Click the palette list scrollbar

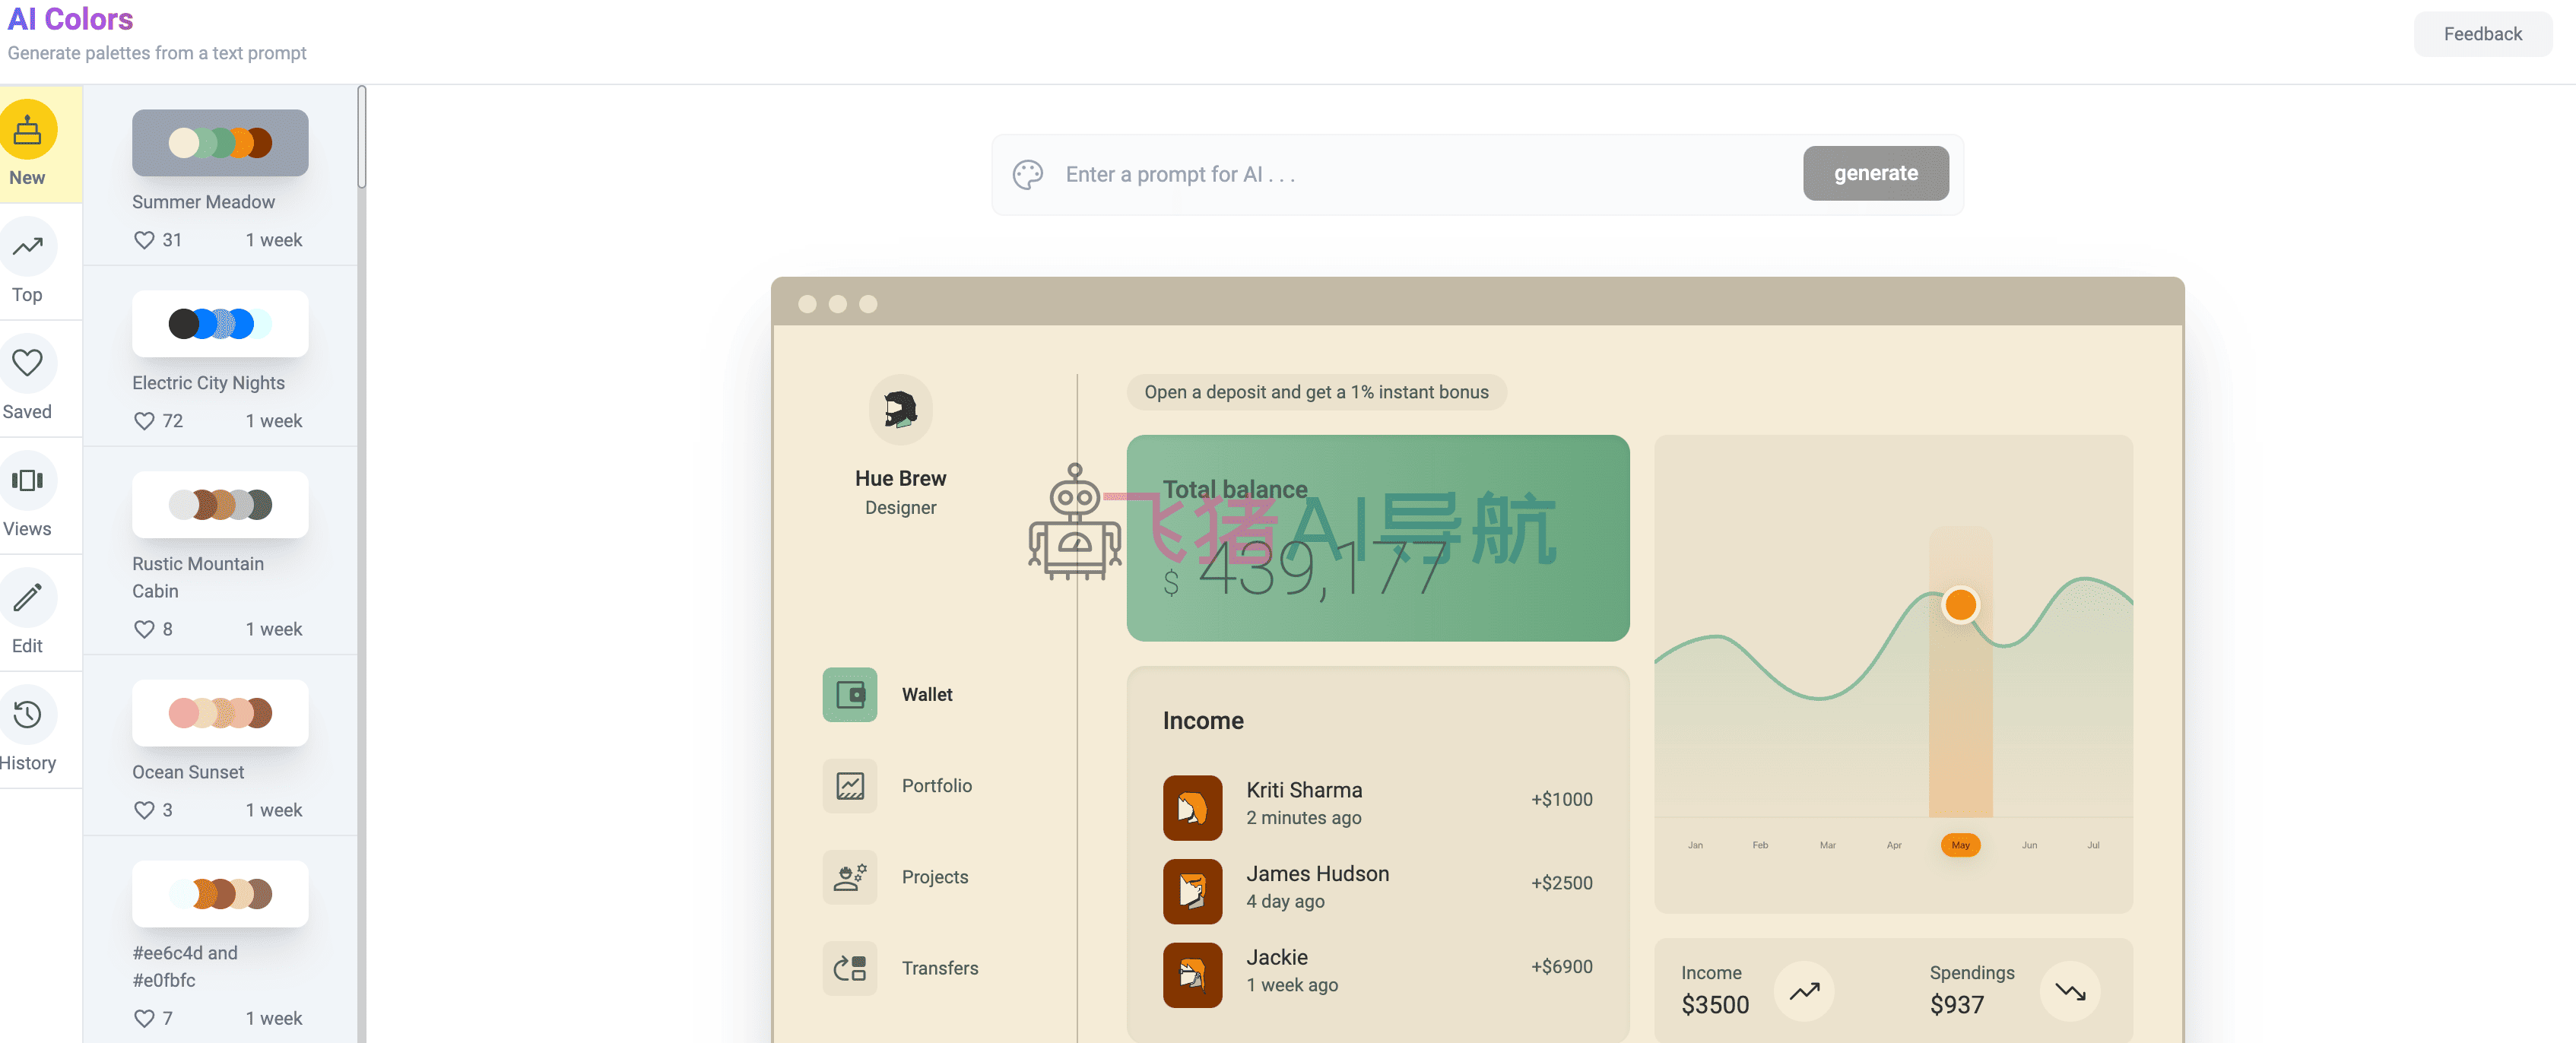point(362,137)
